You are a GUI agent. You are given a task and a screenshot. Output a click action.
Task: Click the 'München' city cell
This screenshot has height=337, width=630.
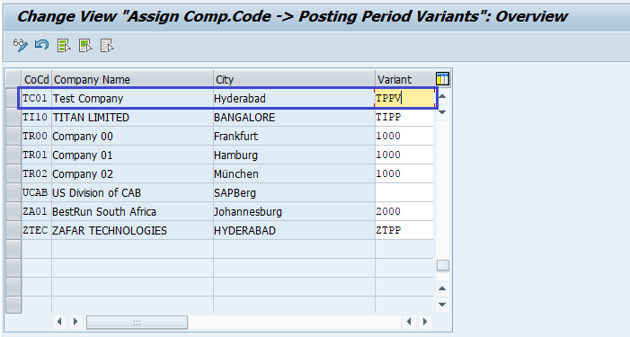point(294,174)
